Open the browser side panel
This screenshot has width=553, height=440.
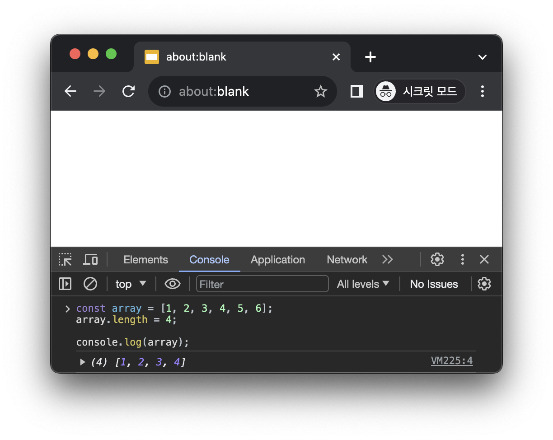(x=357, y=92)
